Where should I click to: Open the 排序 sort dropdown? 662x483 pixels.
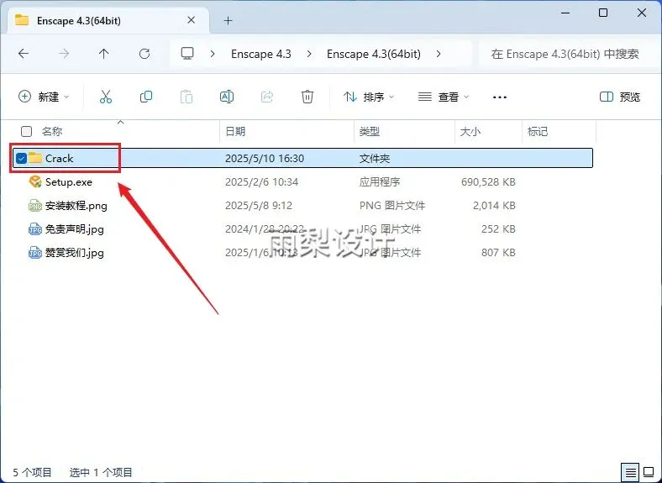(x=369, y=97)
